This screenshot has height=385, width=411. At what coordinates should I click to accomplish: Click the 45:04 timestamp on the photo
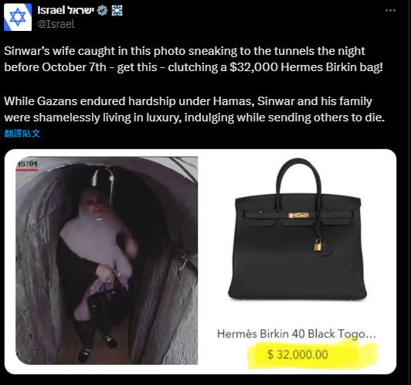[27, 164]
